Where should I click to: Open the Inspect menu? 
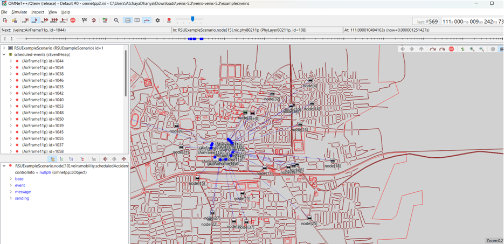(38, 12)
